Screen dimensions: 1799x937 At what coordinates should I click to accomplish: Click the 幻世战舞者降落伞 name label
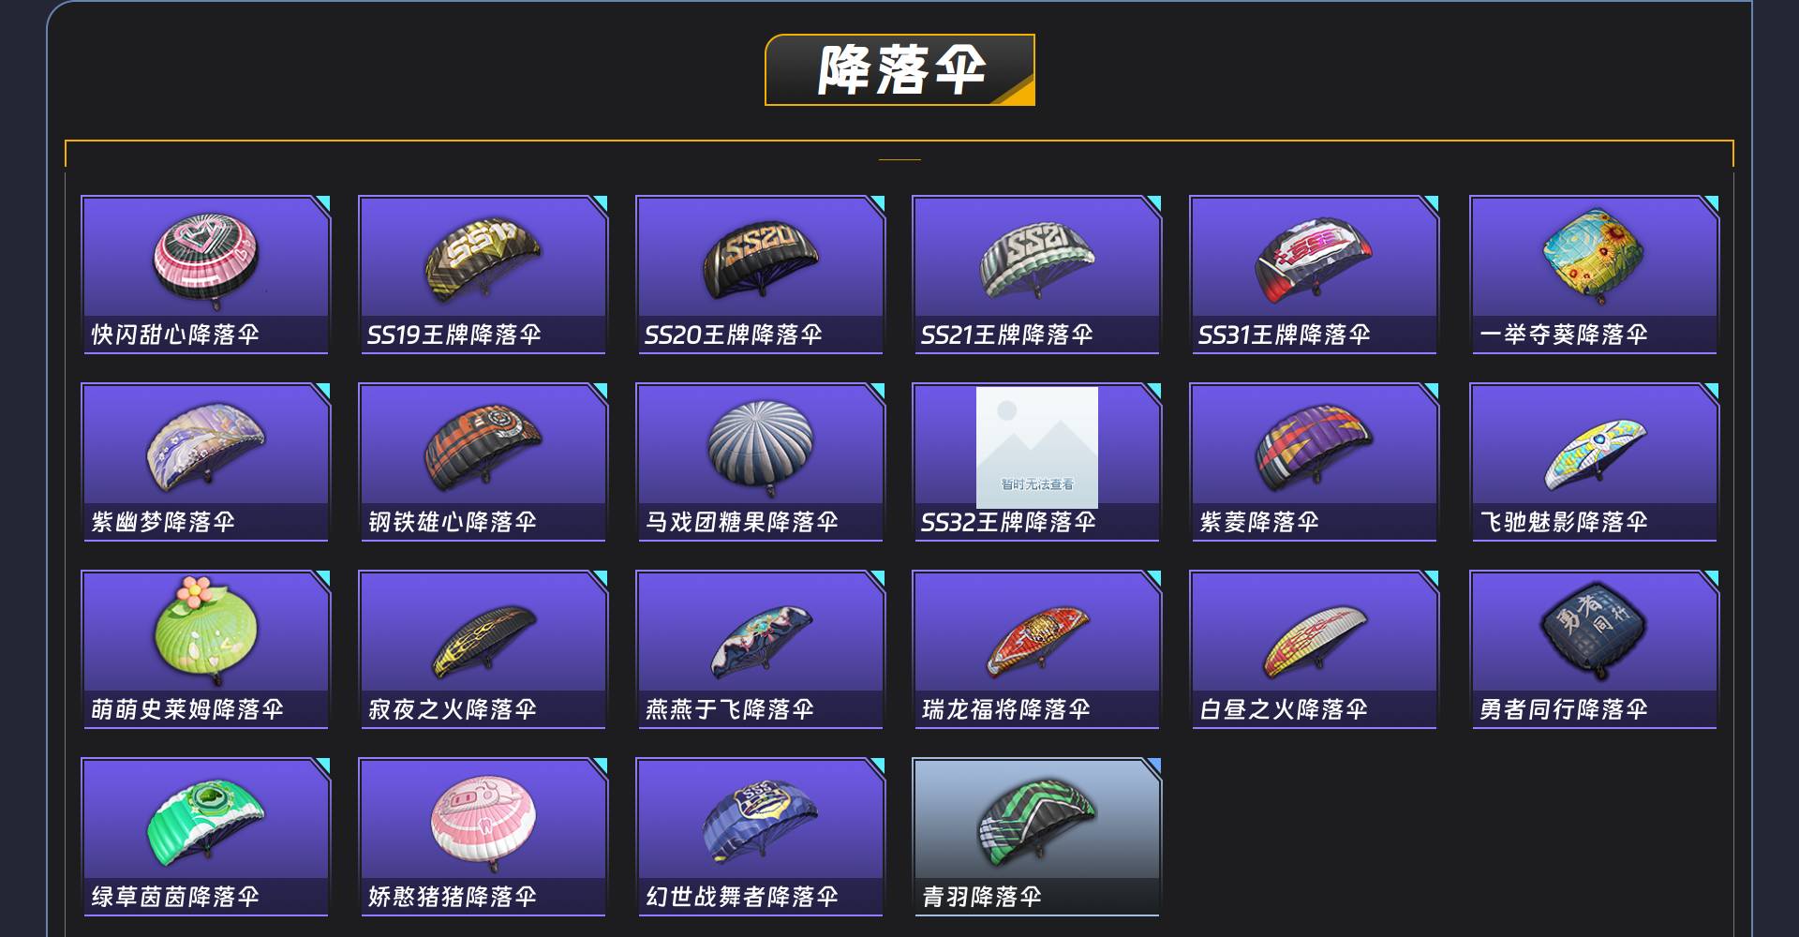click(x=742, y=897)
